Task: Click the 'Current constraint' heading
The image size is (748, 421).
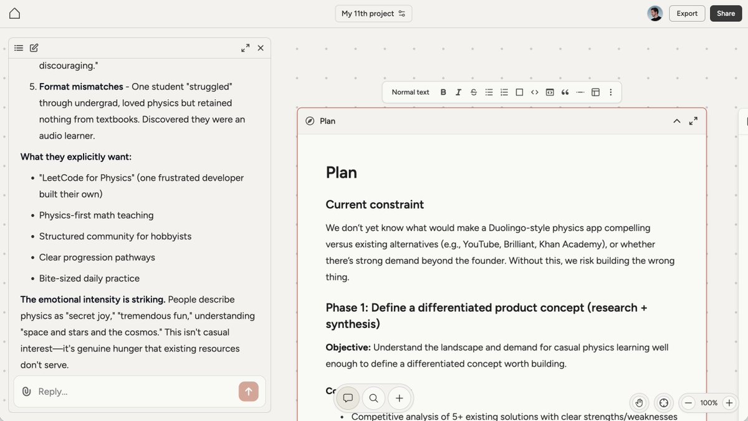Action: point(375,205)
